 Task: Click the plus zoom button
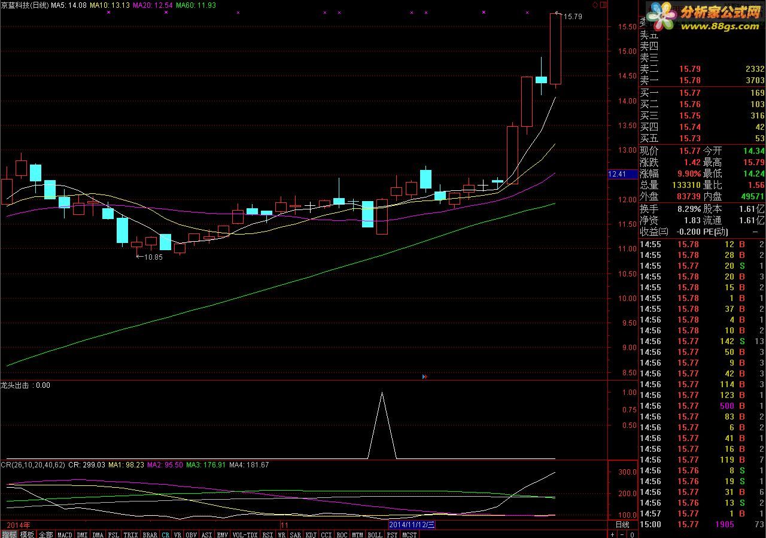click(x=612, y=534)
